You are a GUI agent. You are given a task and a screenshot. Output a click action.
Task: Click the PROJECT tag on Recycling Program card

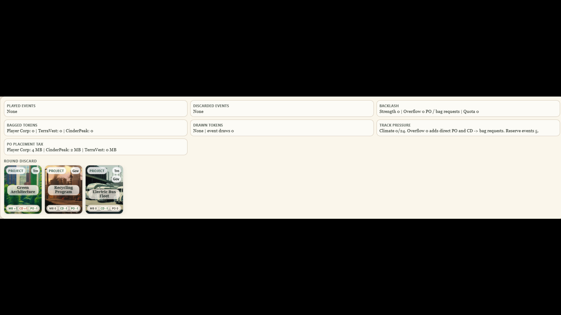click(x=56, y=171)
